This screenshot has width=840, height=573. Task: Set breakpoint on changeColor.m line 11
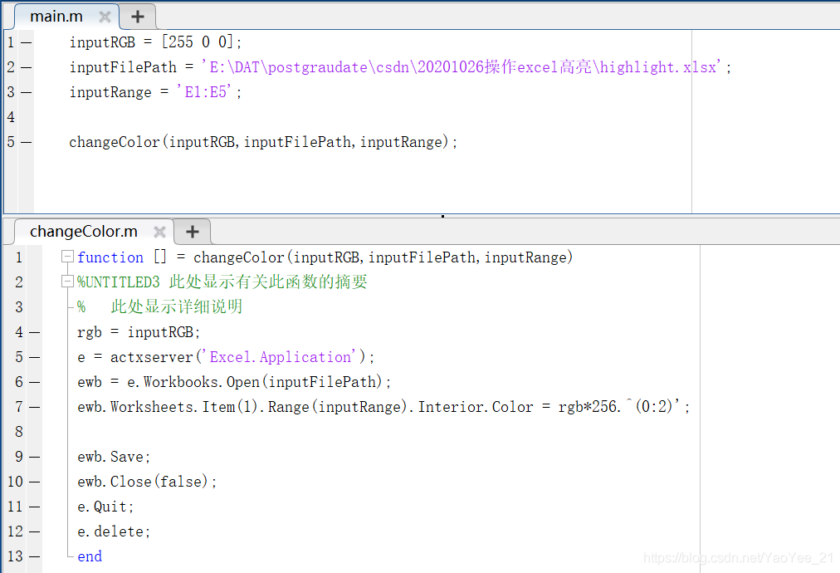[x=35, y=507]
